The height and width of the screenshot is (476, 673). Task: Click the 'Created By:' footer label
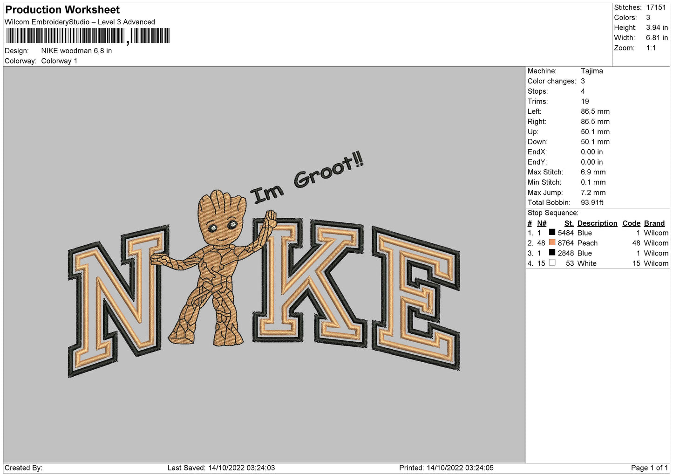[23, 468]
